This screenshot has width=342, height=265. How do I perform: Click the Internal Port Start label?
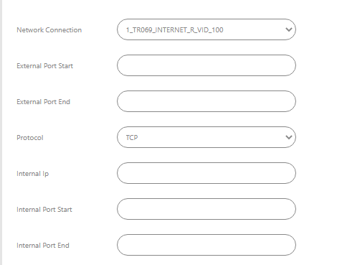click(x=44, y=210)
